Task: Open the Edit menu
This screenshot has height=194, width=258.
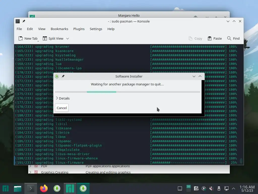Action: (x=30, y=29)
